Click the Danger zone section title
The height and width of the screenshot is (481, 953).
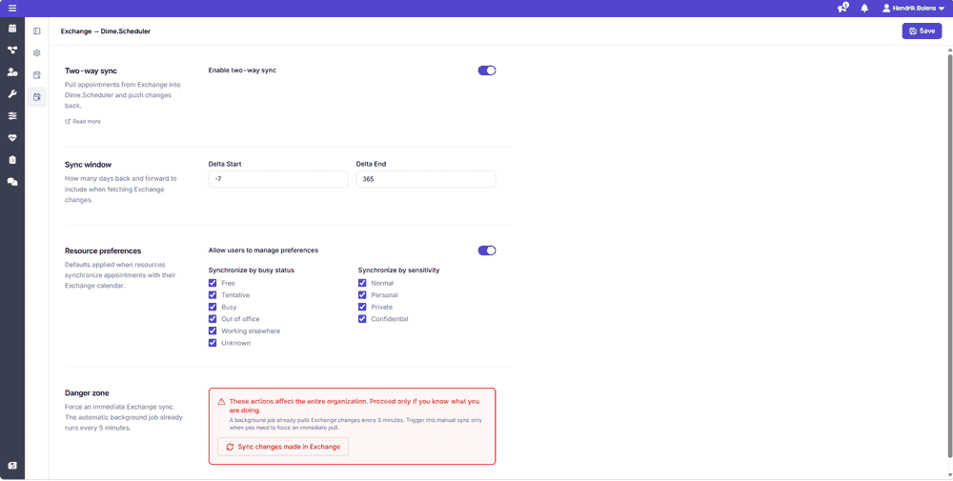pos(87,392)
